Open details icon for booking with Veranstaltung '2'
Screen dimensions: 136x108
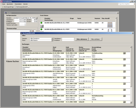point(124,90)
